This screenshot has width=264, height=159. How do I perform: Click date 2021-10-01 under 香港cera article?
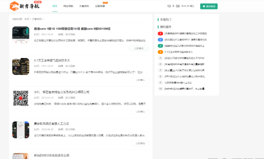coord(47,34)
